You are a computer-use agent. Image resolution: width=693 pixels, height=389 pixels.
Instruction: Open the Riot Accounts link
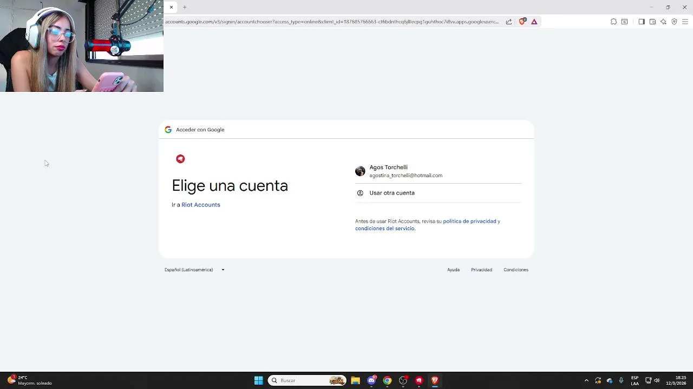click(x=201, y=205)
